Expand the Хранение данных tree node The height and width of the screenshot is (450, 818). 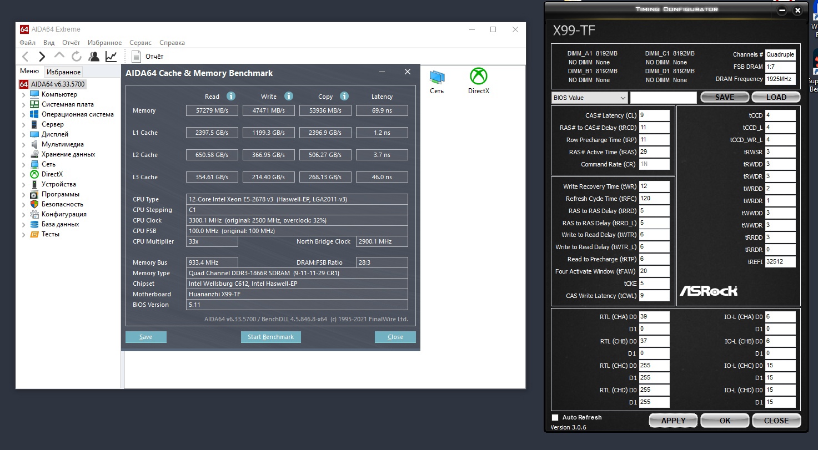(x=24, y=154)
